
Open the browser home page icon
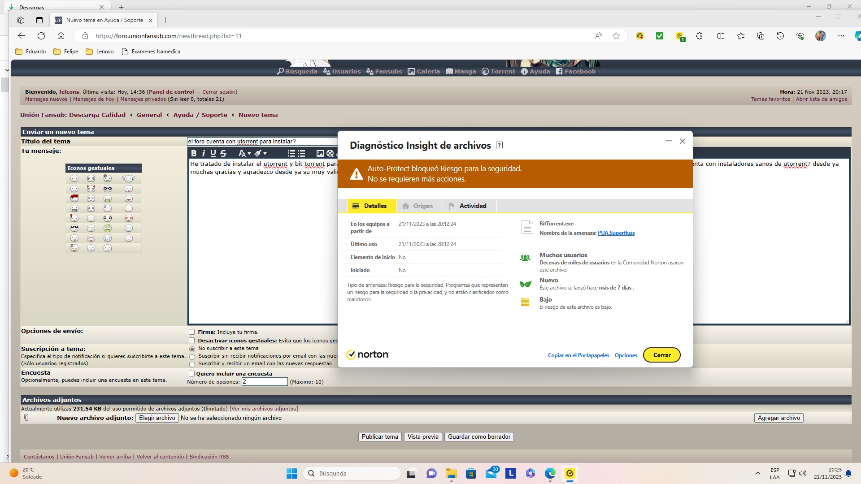[61, 36]
